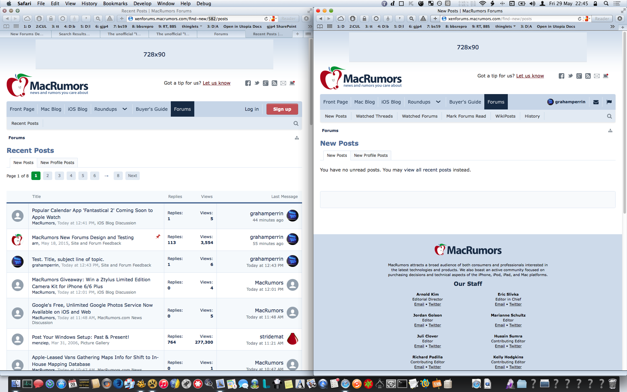Click iCloud tabs icon in left Safari toolbar
This screenshot has height=392, width=627.
point(27,19)
